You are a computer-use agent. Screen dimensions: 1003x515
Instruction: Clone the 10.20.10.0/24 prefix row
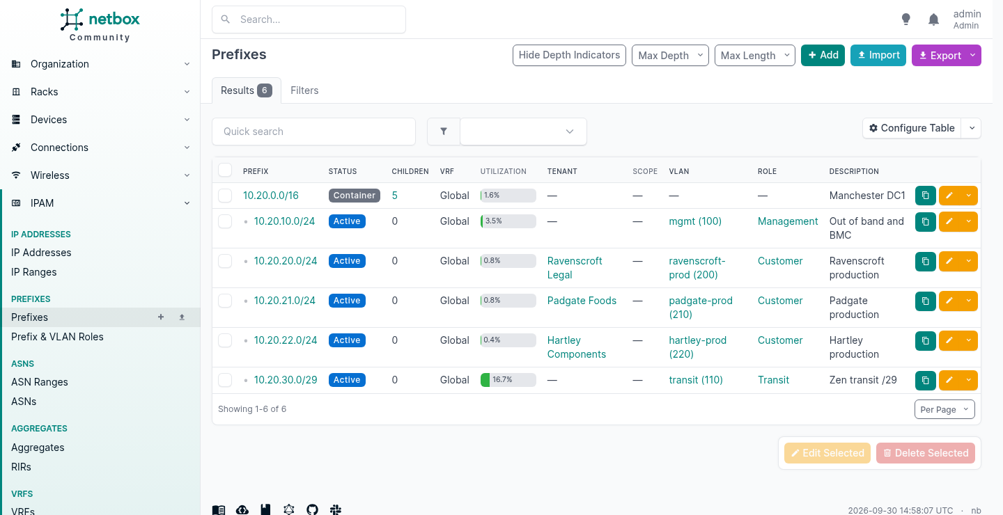tap(925, 221)
